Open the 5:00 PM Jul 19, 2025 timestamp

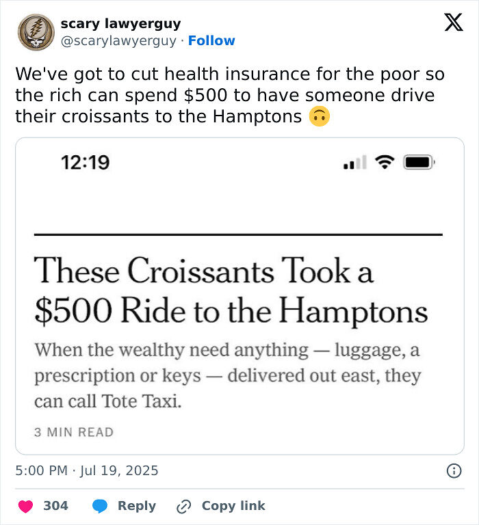86,470
